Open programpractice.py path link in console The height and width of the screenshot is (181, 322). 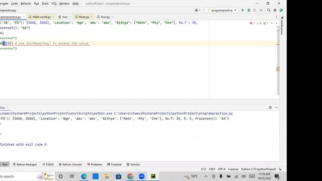pyautogui.click(x=174, y=114)
